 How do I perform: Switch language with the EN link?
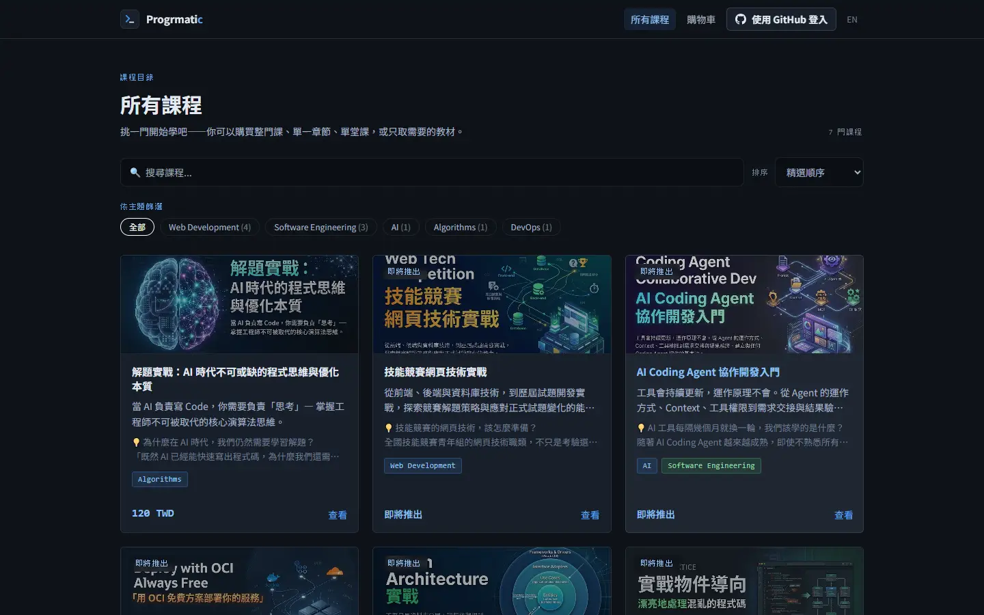[852, 19]
